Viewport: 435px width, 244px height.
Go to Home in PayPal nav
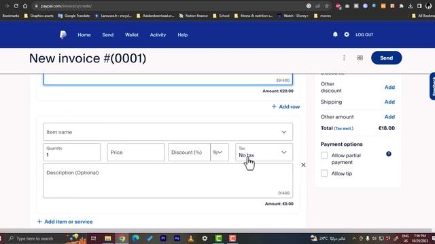84,35
